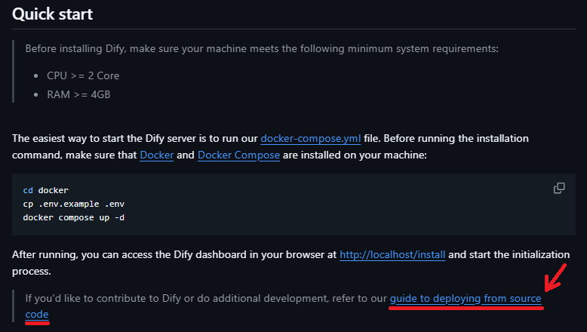Copy the code block with the copy icon
The width and height of the screenshot is (587, 332).
559,188
